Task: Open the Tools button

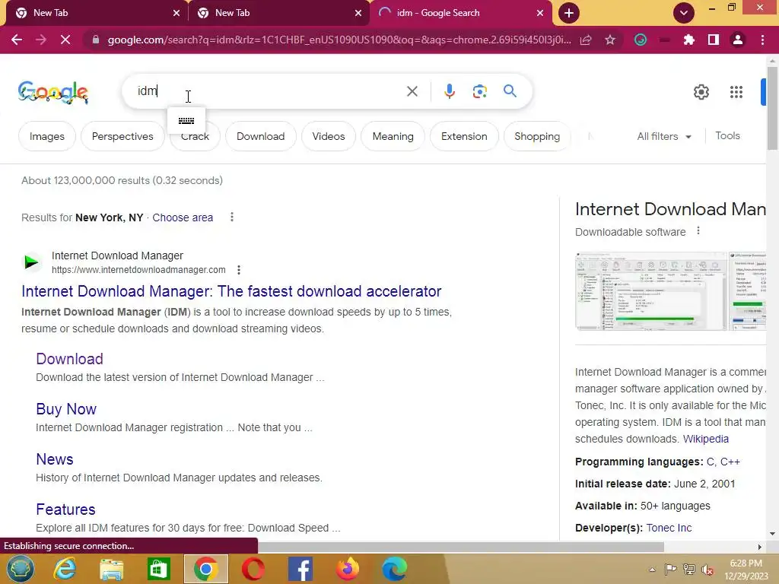Action: pos(727,135)
